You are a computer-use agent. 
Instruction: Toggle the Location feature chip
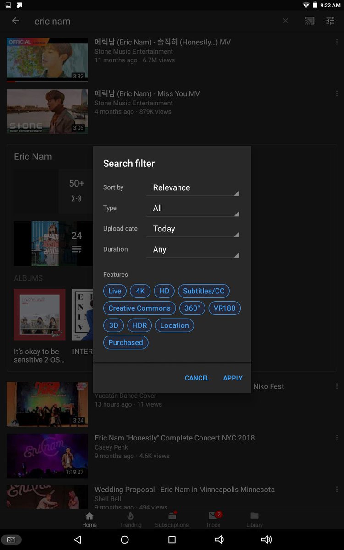[174, 325]
